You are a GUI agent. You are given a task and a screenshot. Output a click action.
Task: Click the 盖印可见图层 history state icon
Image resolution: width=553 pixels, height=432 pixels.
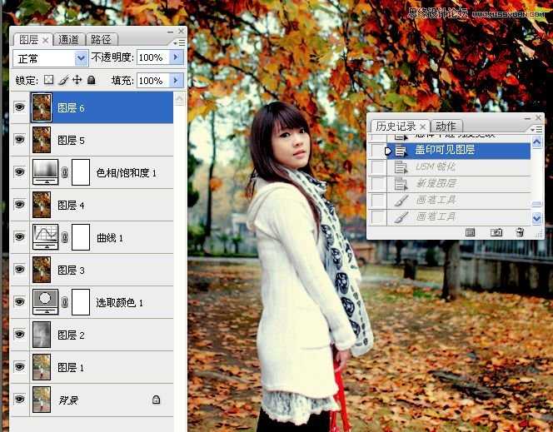pos(401,151)
